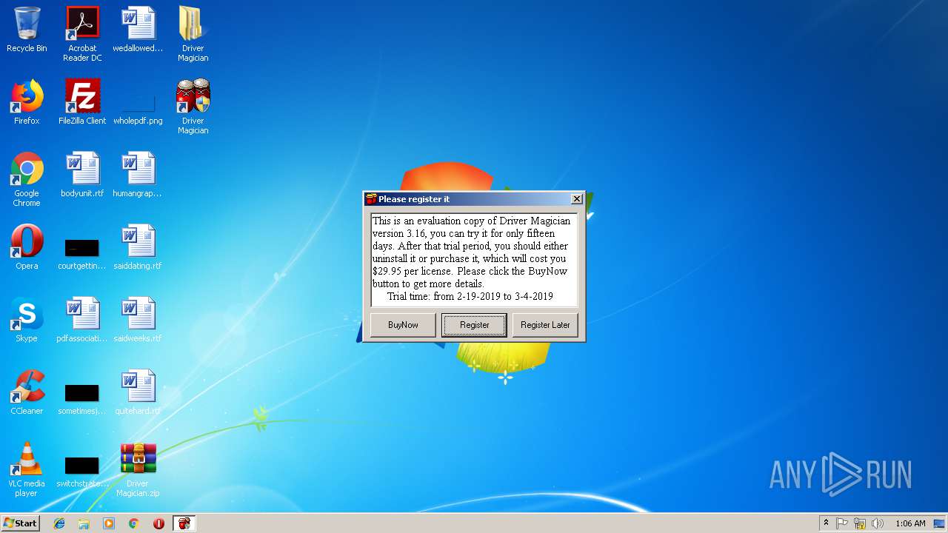
Task: Open media player taskbar icon
Action: pos(109,523)
